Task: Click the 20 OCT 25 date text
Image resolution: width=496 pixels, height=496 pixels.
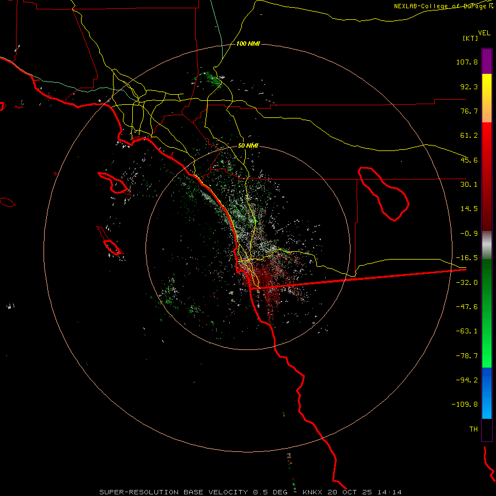Action: (350, 492)
